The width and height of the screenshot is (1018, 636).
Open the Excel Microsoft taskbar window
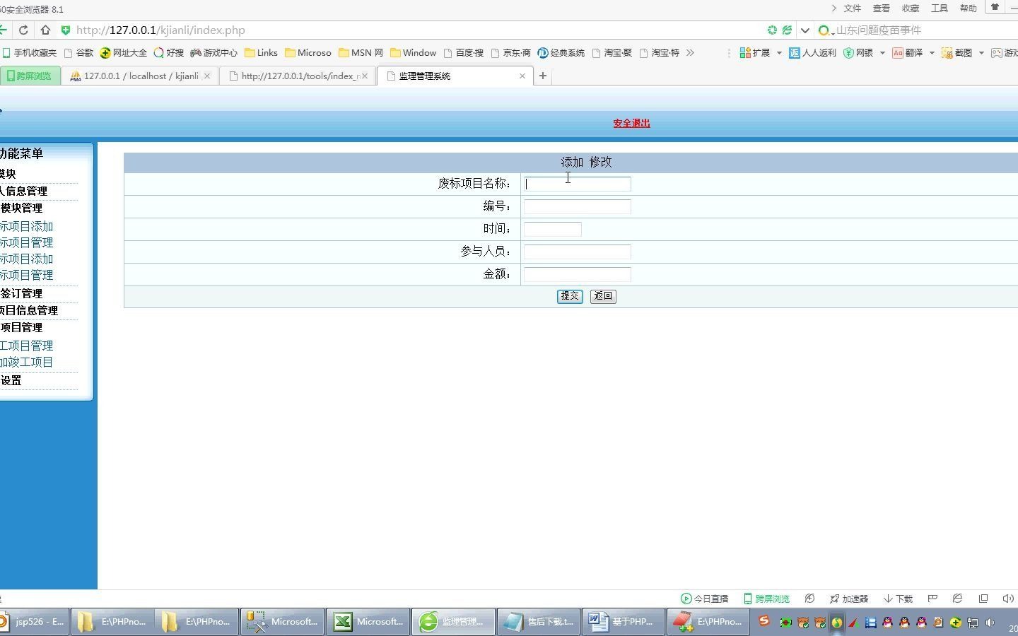pyautogui.click(x=368, y=622)
